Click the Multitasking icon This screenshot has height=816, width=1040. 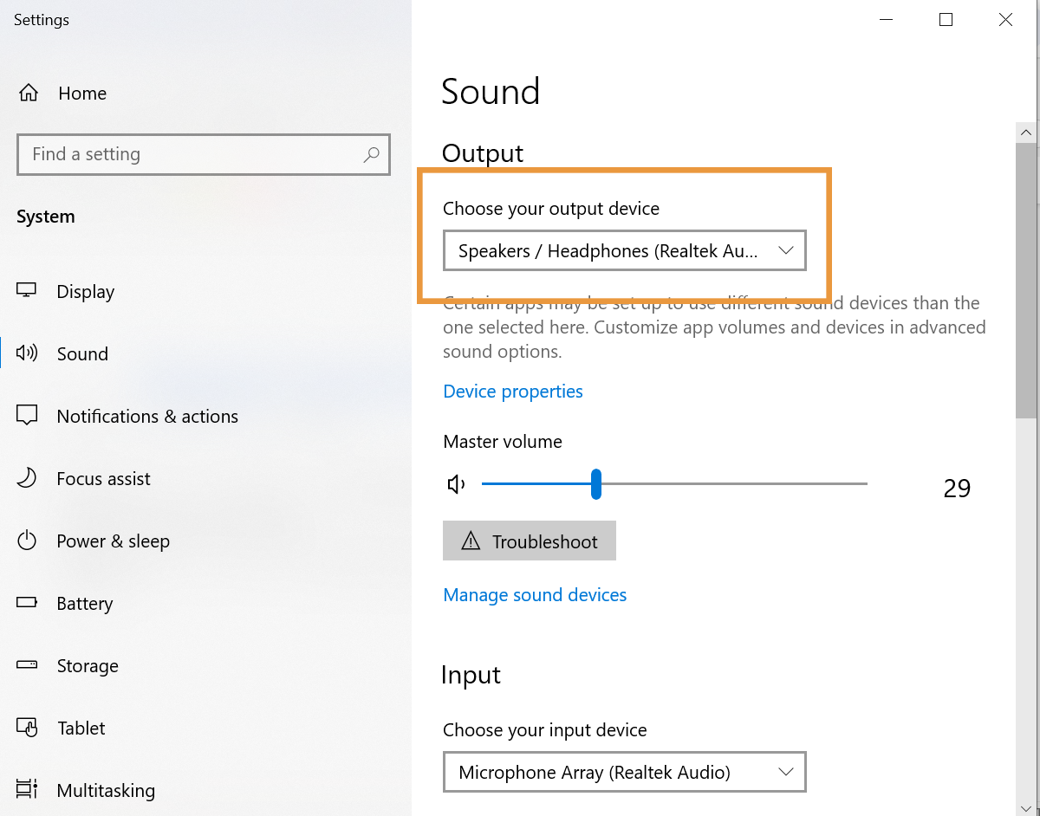tap(28, 789)
